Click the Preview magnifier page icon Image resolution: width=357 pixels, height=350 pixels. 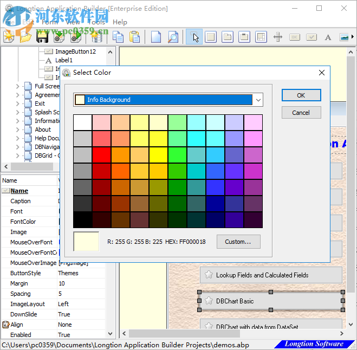point(173,37)
